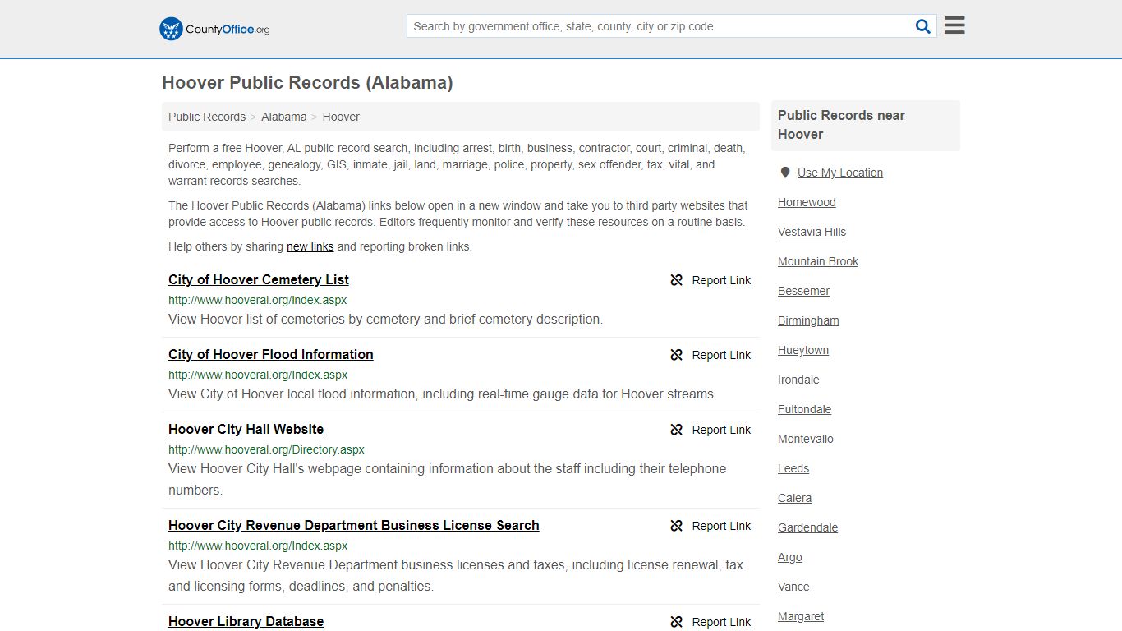Click broken-link icon for Business License Search

point(677,526)
